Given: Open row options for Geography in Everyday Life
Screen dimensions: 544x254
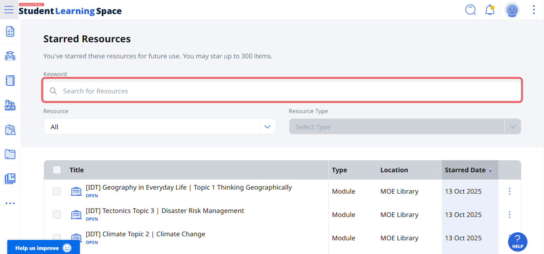Looking at the screenshot, I should pyautogui.click(x=509, y=191).
